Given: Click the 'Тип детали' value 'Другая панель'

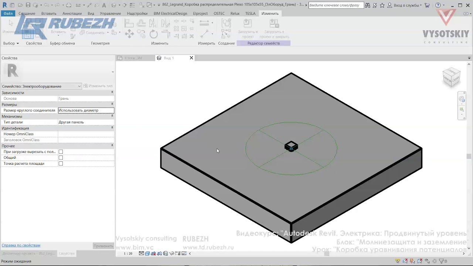Looking at the screenshot, I should pyautogui.click(x=86, y=122).
